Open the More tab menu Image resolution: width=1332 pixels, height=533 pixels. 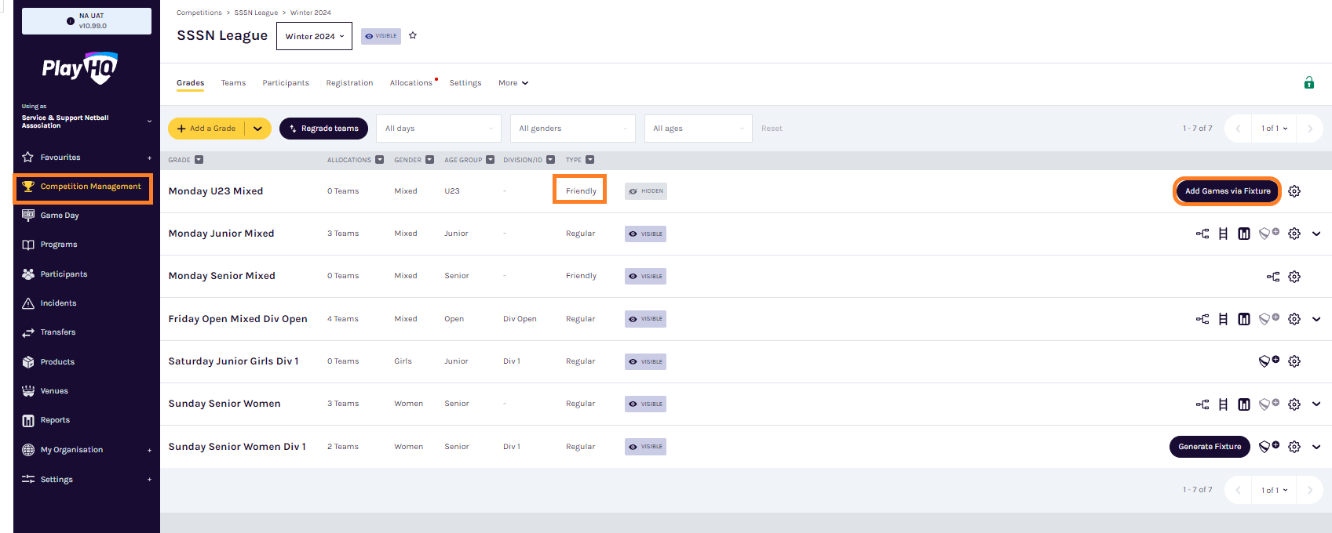pos(513,83)
